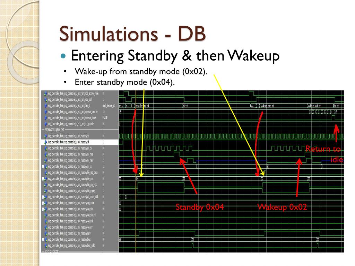This screenshot has width=355, height=266.
Task: Click the fifo_empty signal icon
Action: [46, 191]
